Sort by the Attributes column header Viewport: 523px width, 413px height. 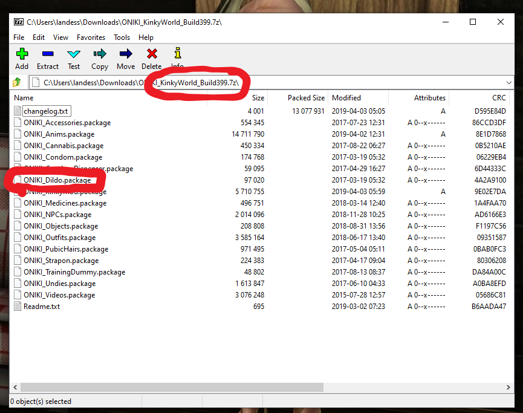(x=418, y=98)
